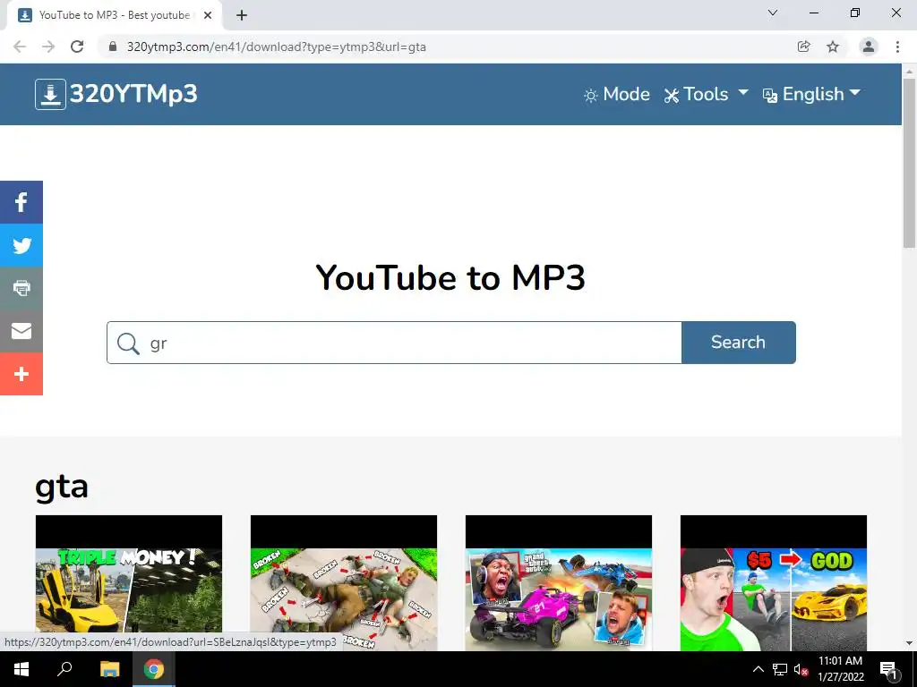917x687 pixels.
Task: Expand the Tools dropdown menu
Action: 706,94
